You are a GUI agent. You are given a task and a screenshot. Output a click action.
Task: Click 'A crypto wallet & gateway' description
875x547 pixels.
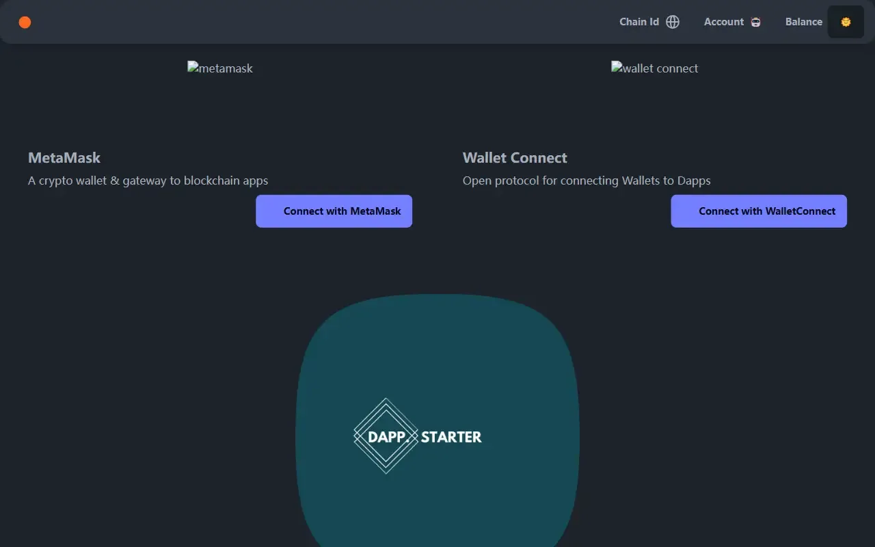pyautogui.click(x=148, y=181)
